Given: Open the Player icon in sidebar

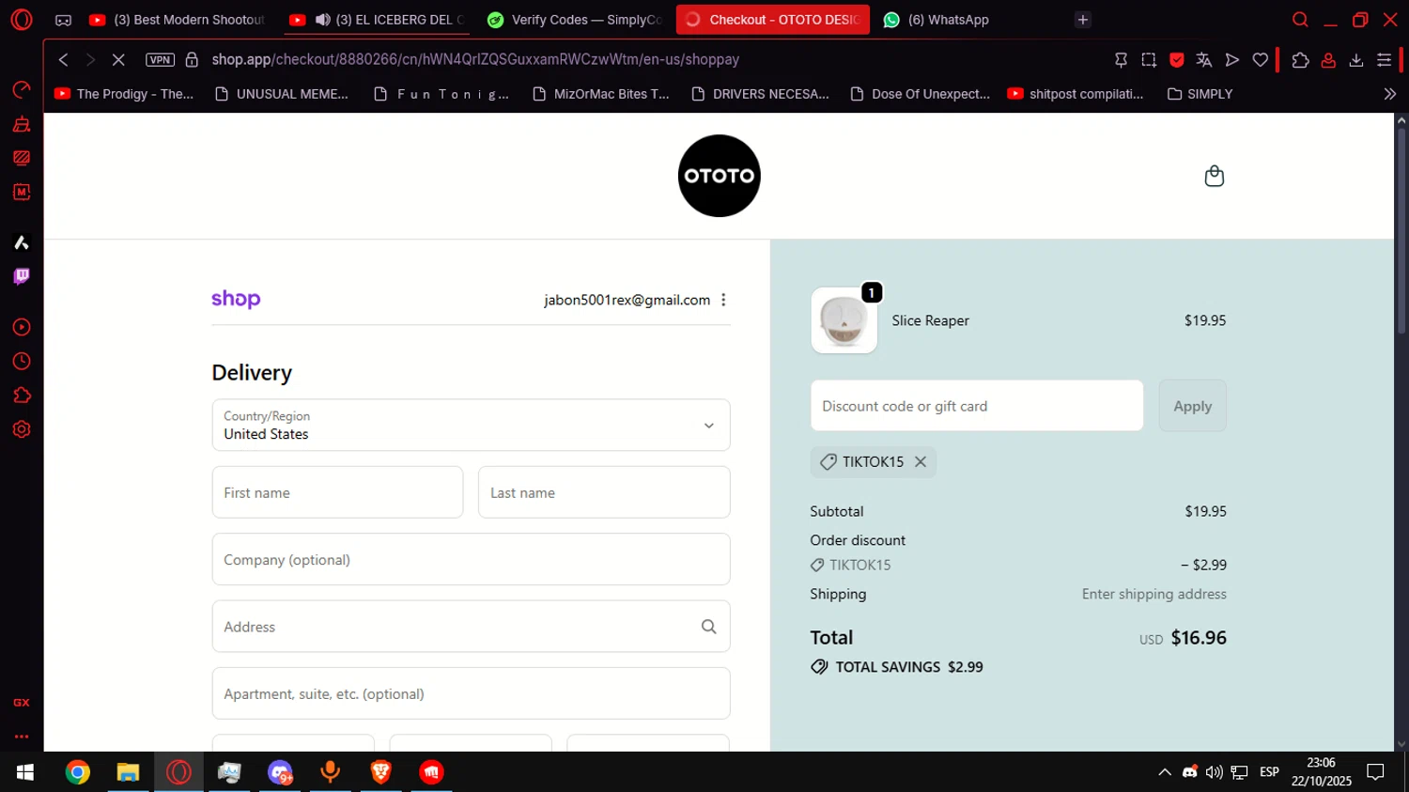Looking at the screenshot, I should pos(21,327).
